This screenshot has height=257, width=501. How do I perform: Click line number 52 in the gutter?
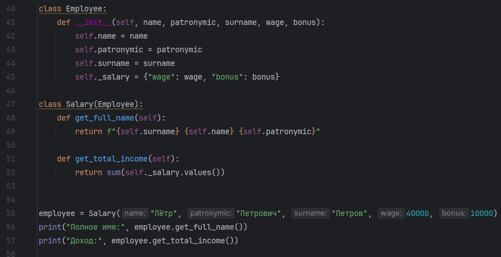tap(11, 172)
